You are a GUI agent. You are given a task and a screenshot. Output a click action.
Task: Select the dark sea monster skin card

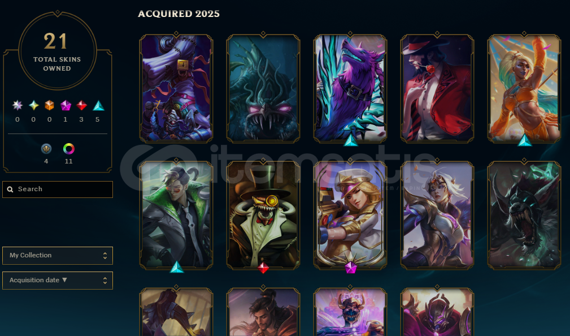pos(263,88)
